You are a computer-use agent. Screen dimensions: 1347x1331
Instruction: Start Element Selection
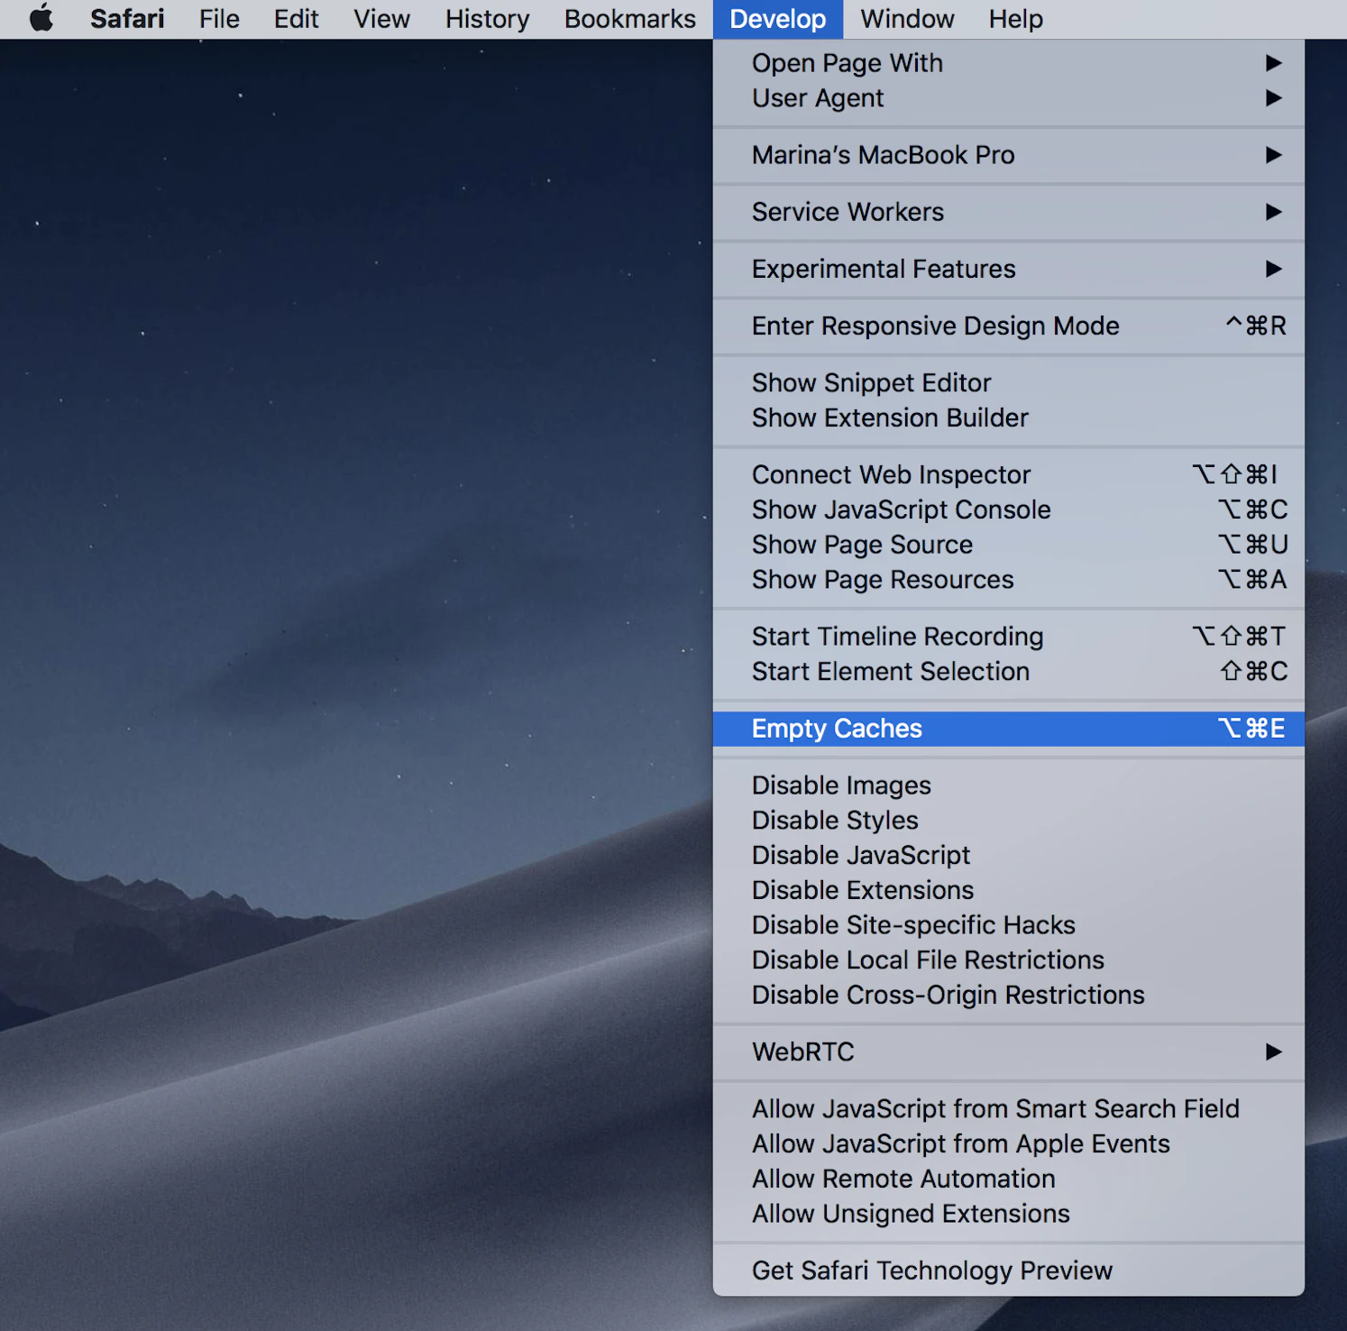890,671
